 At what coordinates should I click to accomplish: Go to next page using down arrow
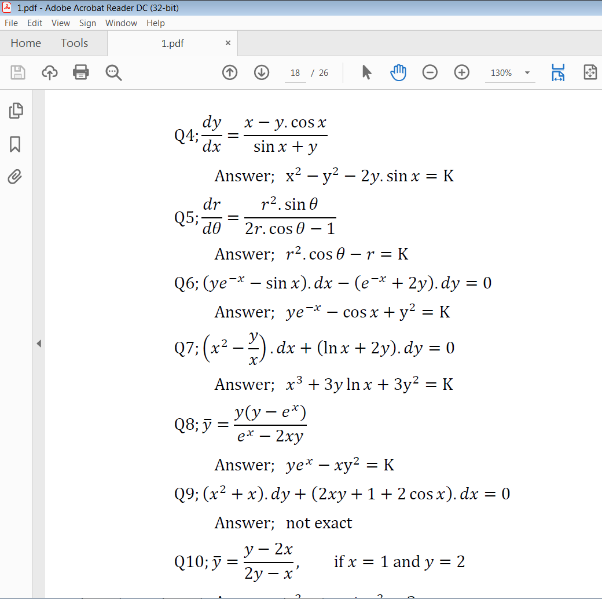click(x=261, y=72)
